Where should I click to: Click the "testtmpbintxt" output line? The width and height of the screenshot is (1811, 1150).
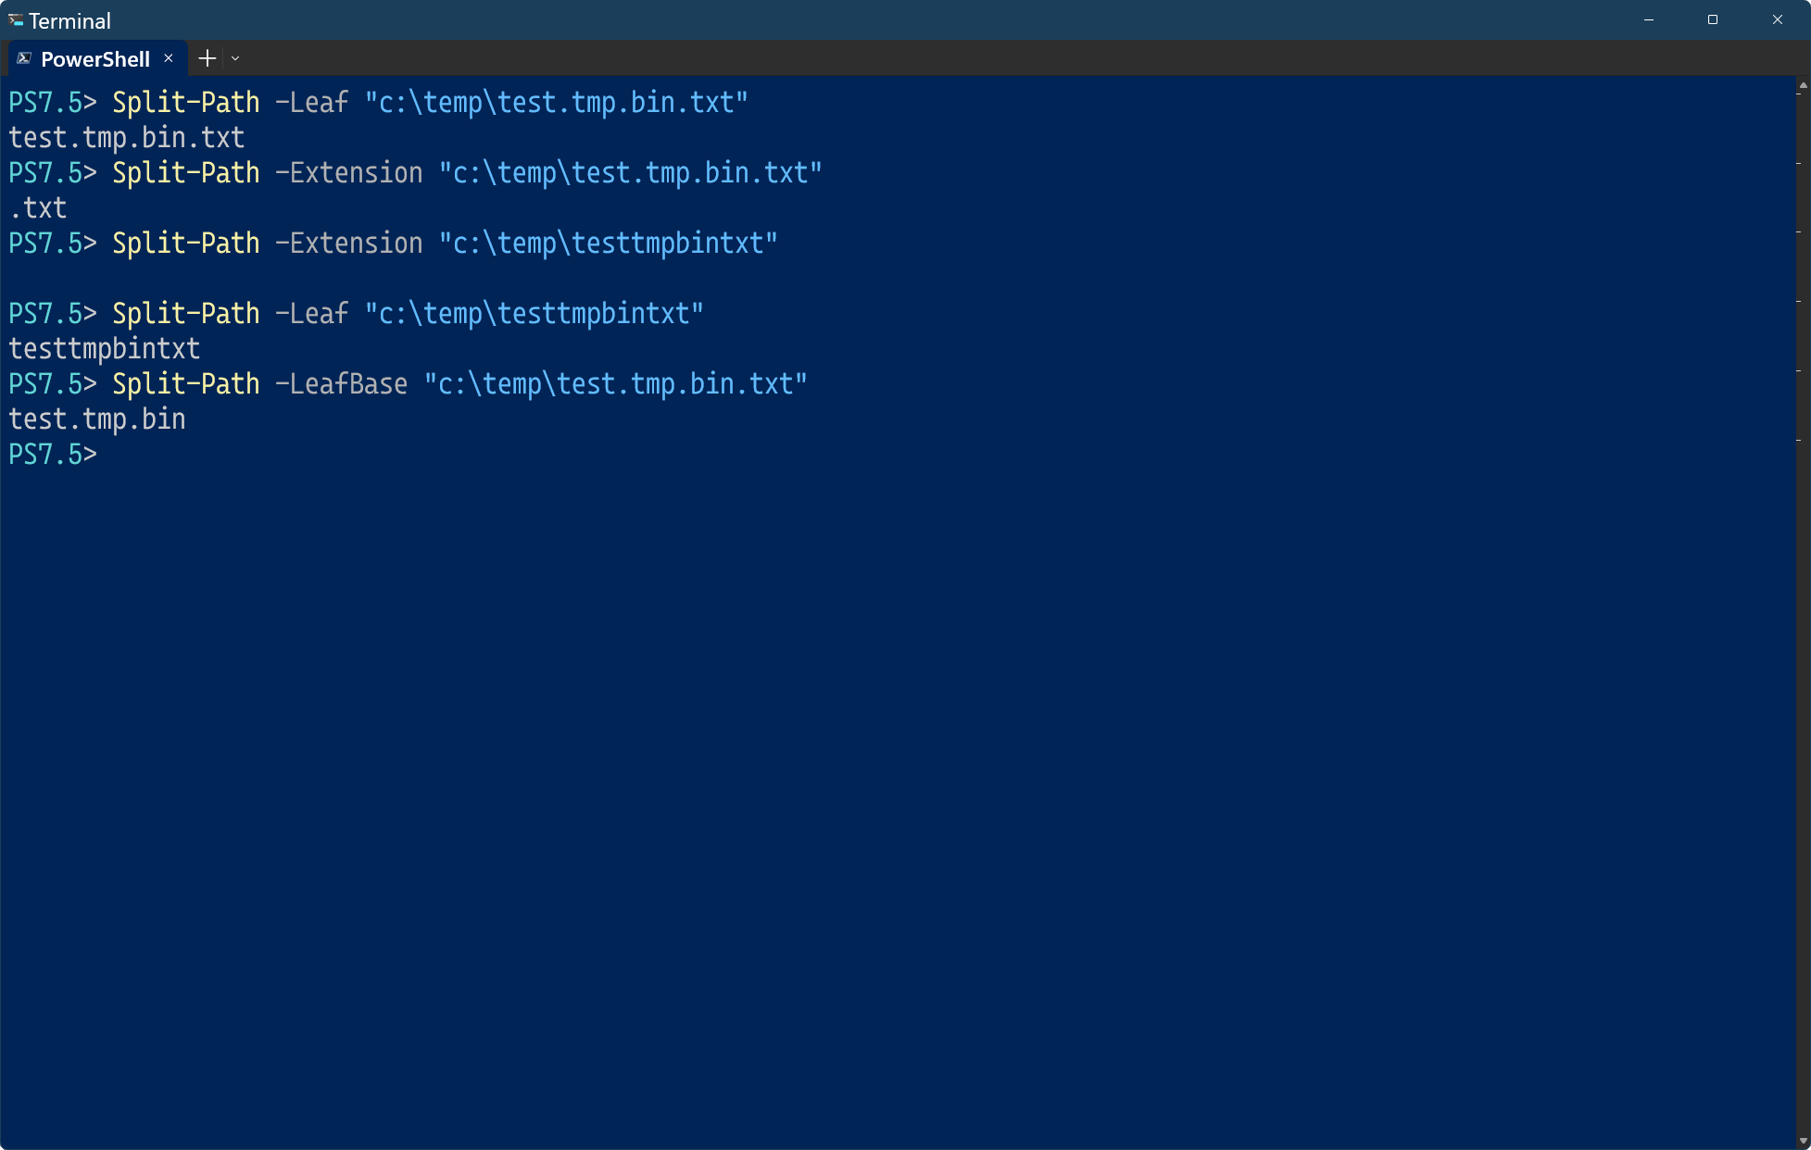(105, 349)
